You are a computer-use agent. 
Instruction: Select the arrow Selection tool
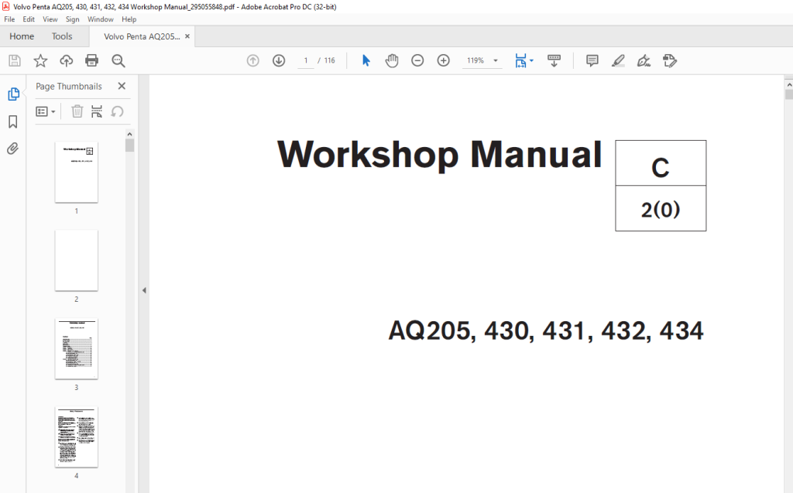366,60
